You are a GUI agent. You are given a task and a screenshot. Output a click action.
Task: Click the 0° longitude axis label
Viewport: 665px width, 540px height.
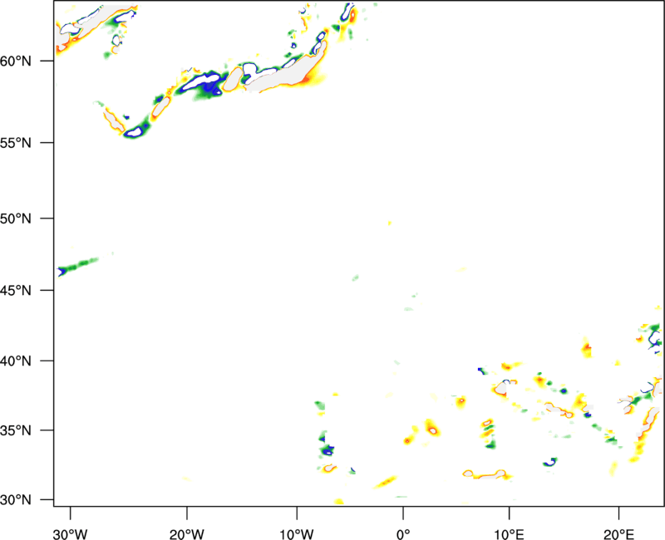(403, 534)
